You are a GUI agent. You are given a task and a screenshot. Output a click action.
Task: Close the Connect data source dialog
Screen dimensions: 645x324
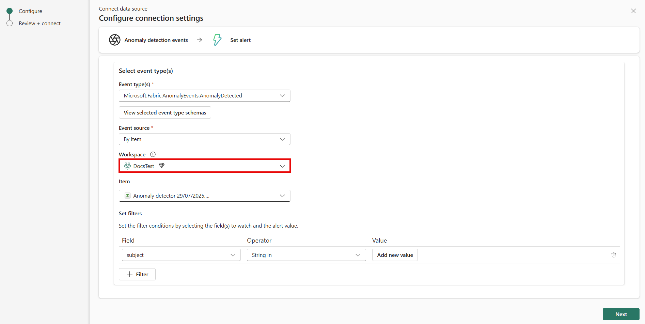coord(633,11)
